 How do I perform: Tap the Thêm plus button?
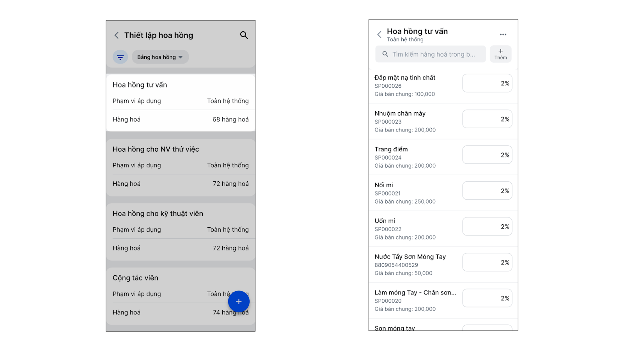tap(501, 54)
